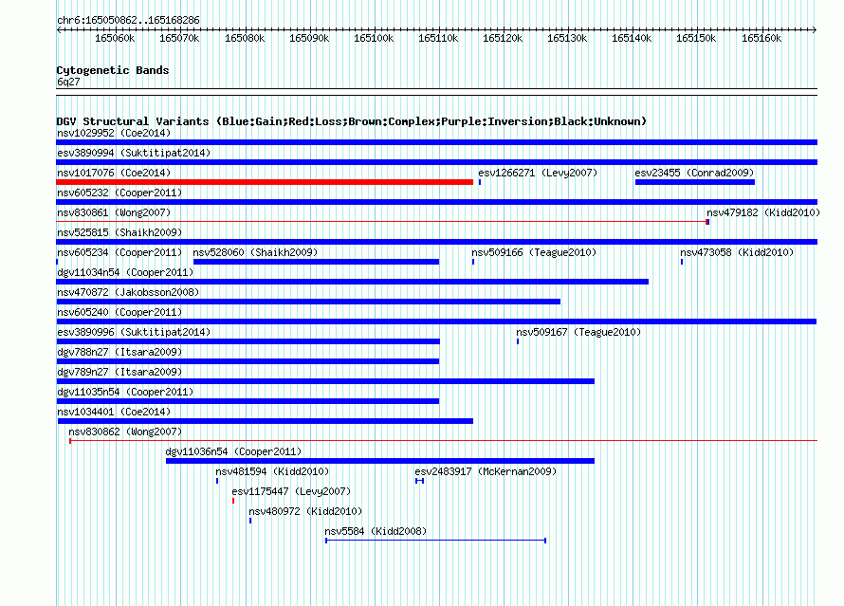Select the esv2483917 (McKernan2009) label
The width and height of the screenshot is (844, 606).
[x=486, y=471]
